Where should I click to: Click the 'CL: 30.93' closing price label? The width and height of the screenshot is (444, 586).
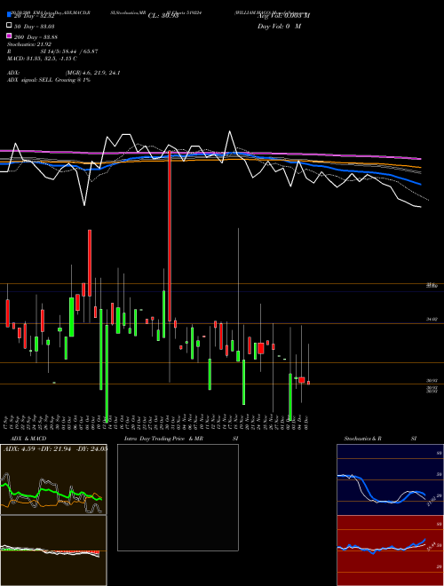[163, 16]
